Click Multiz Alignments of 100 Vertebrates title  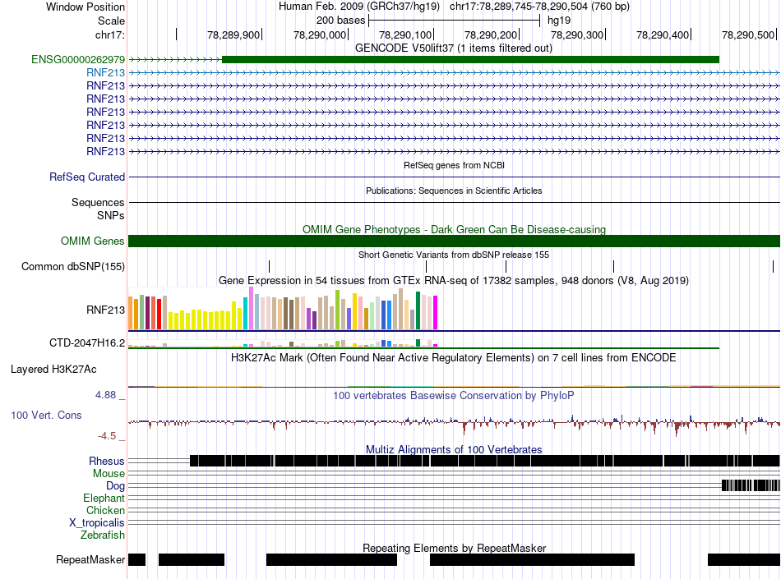click(x=454, y=450)
